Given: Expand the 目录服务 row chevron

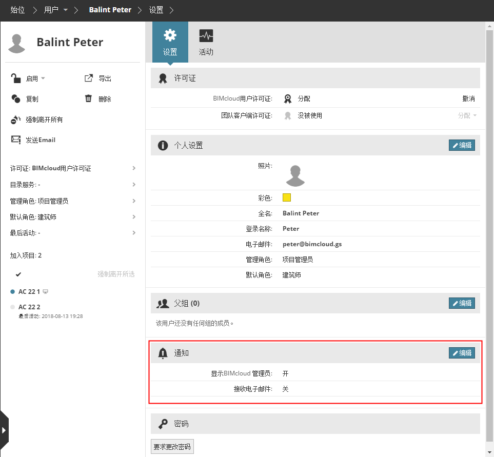Looking at the screenshot, I should (134, 185).
